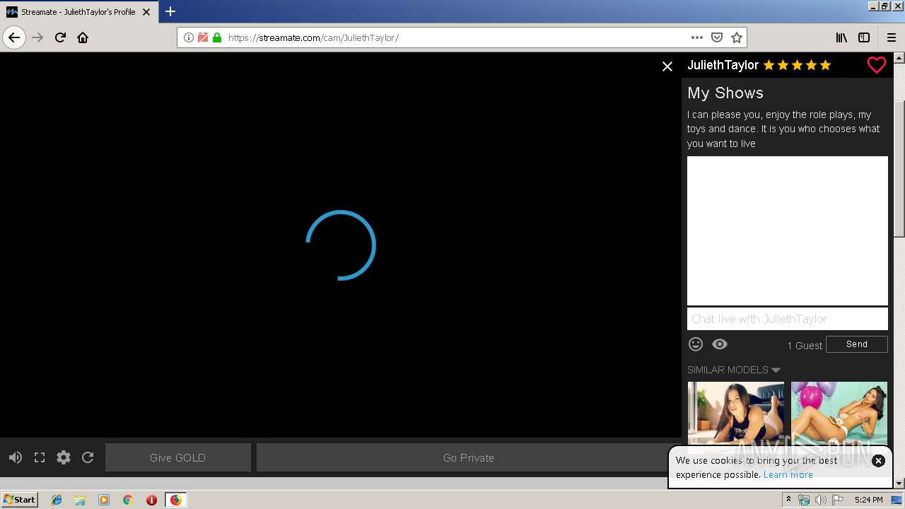
Task: Toggle the browser sidebar
Action: pyautogui.click(x=864, y=37)
